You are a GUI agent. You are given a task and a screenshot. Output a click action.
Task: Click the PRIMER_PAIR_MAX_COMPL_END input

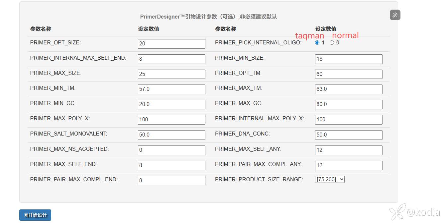(171, 181)
